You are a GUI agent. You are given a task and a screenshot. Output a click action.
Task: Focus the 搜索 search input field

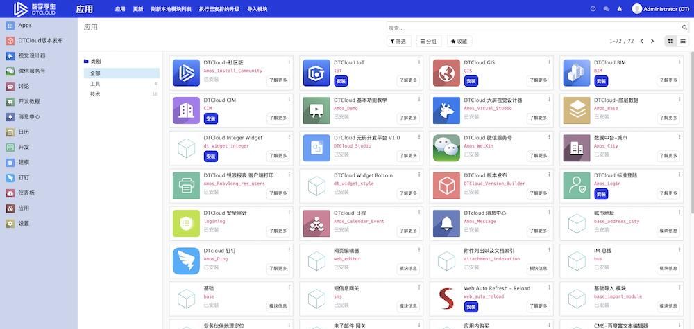(533, 28)
